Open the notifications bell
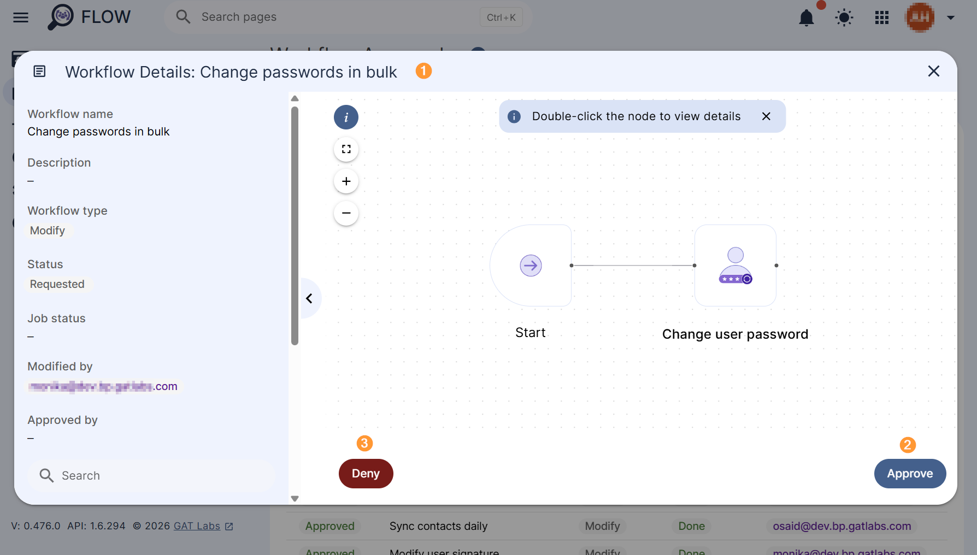 [807, 17]
